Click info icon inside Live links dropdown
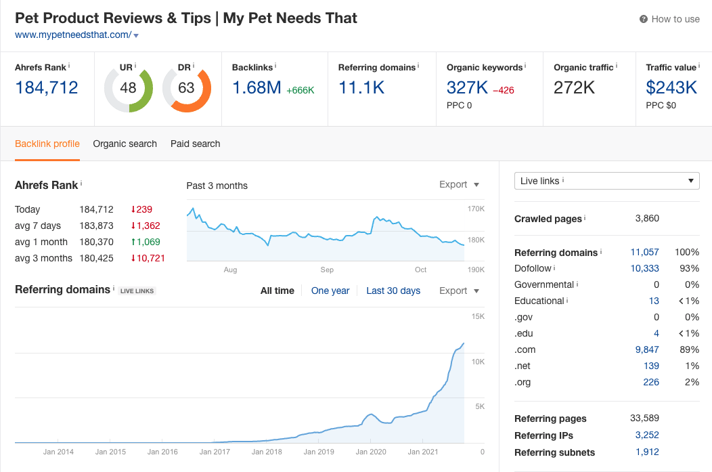This screenshot has height=472, width=712. pyautogui.click(x=563, y=180)
